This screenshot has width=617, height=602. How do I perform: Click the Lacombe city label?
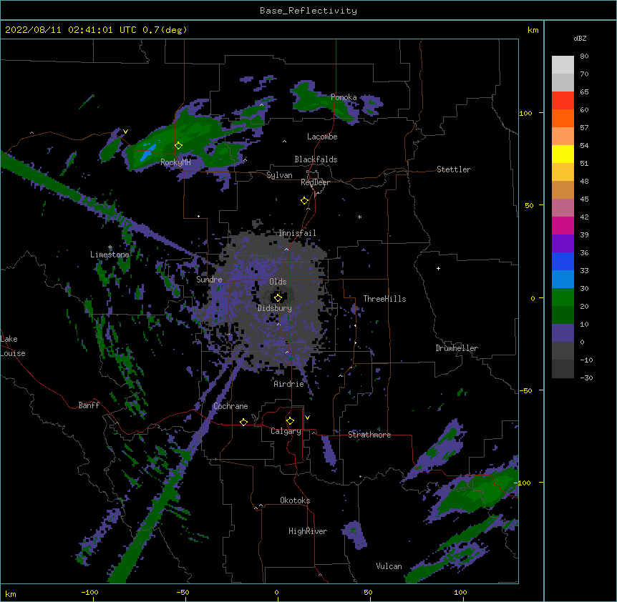pyautogui.click(x=322, y=137)
